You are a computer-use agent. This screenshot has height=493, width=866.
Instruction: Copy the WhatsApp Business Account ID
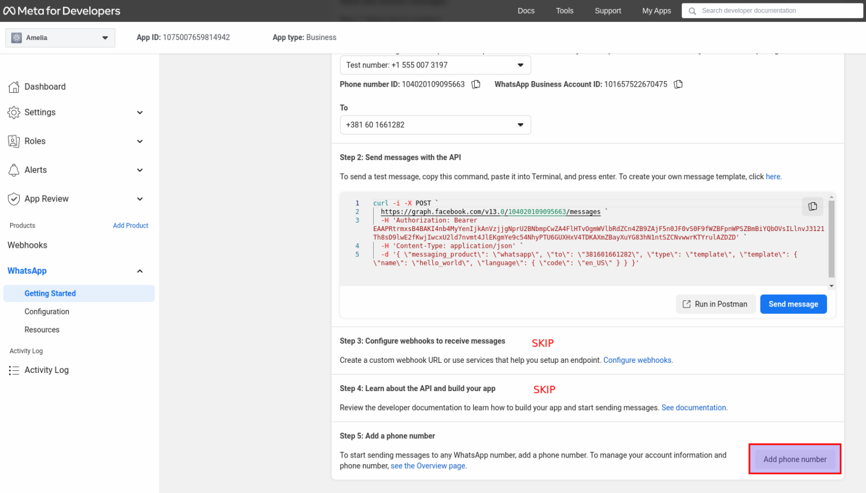coord(678,85)
